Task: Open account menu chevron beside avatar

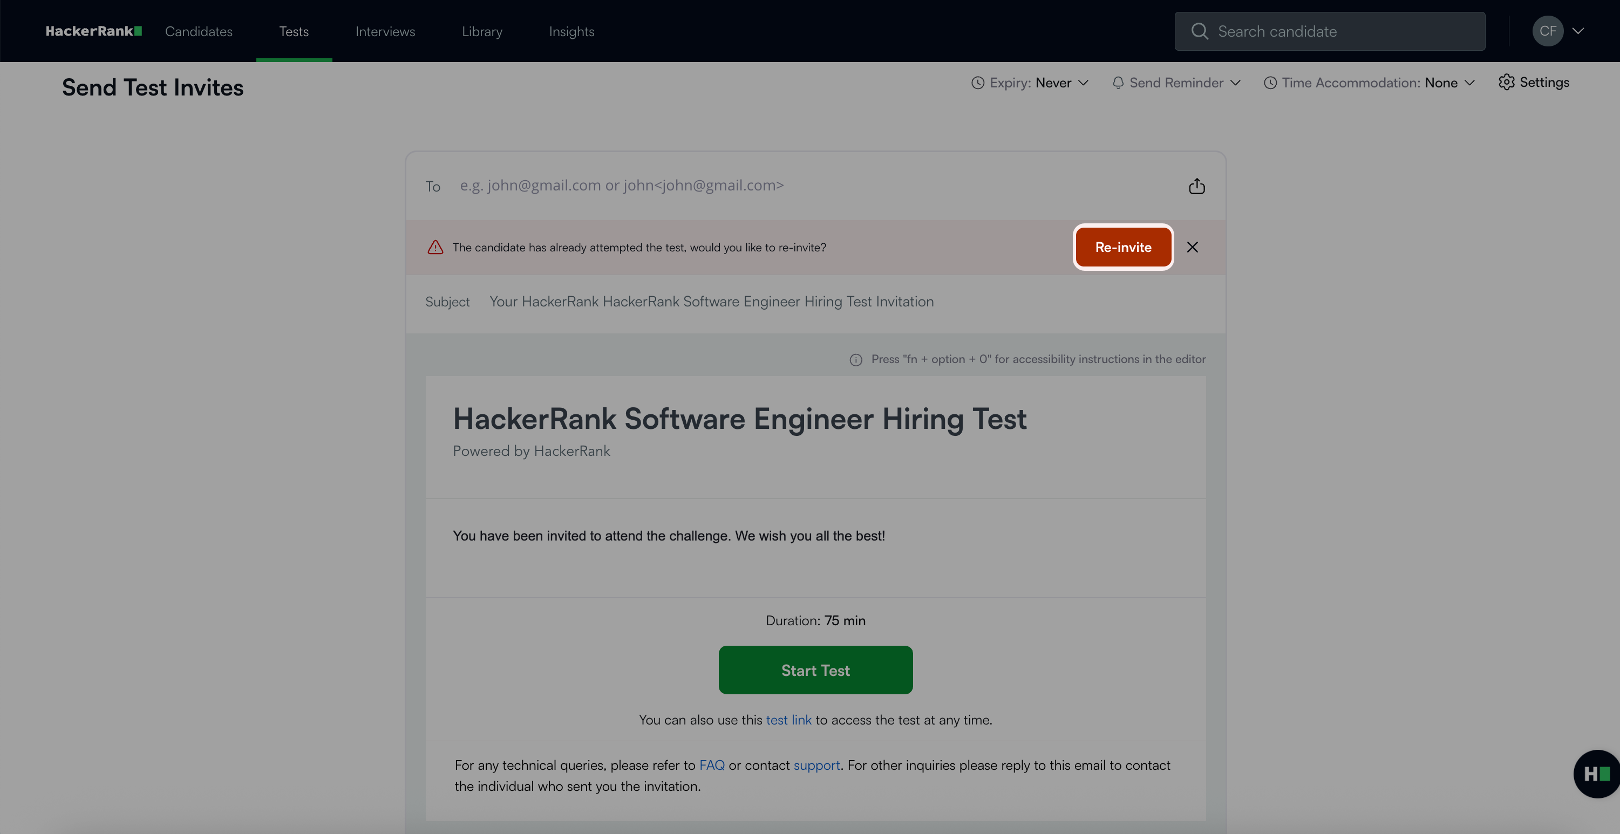Action: pos(1578,31)
